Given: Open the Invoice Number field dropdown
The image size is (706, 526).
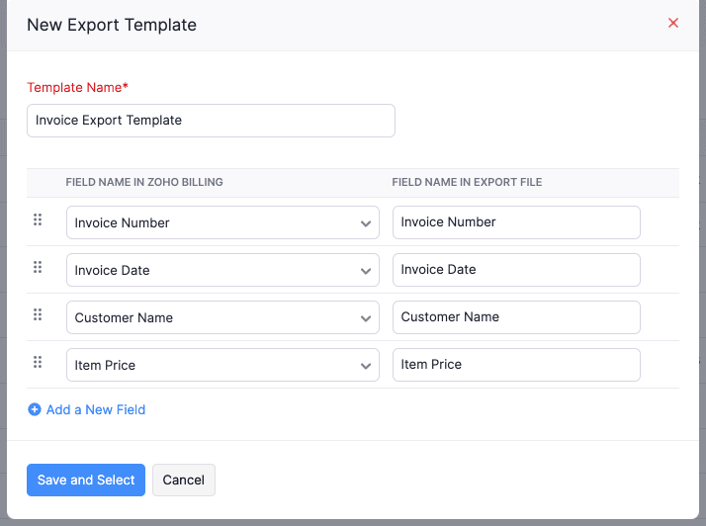Looking at the screenshot, I should 222,222.
